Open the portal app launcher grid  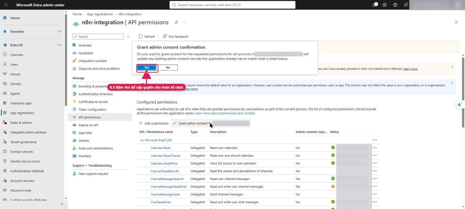(6, 5)
